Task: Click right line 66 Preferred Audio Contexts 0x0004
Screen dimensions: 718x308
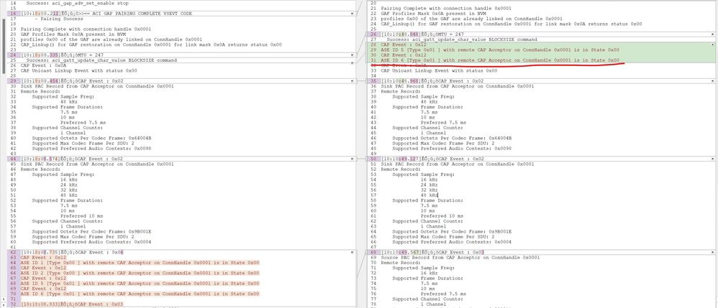Action: click(x=452, y=242)
